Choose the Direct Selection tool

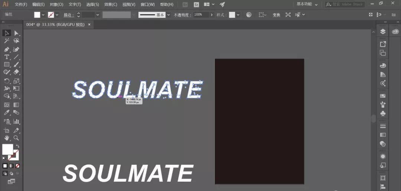tap(16, 33)
